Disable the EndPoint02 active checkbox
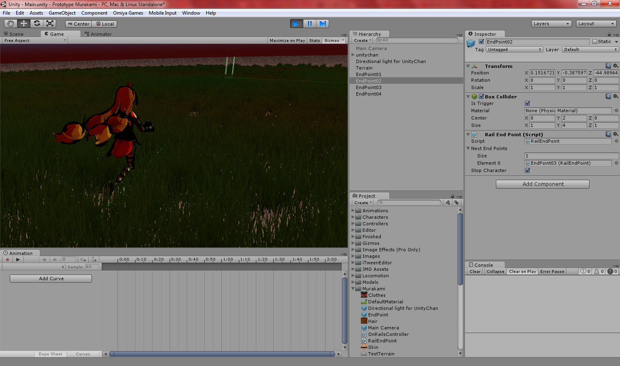This screenshot has width=620, height=366. coord(481,41)
